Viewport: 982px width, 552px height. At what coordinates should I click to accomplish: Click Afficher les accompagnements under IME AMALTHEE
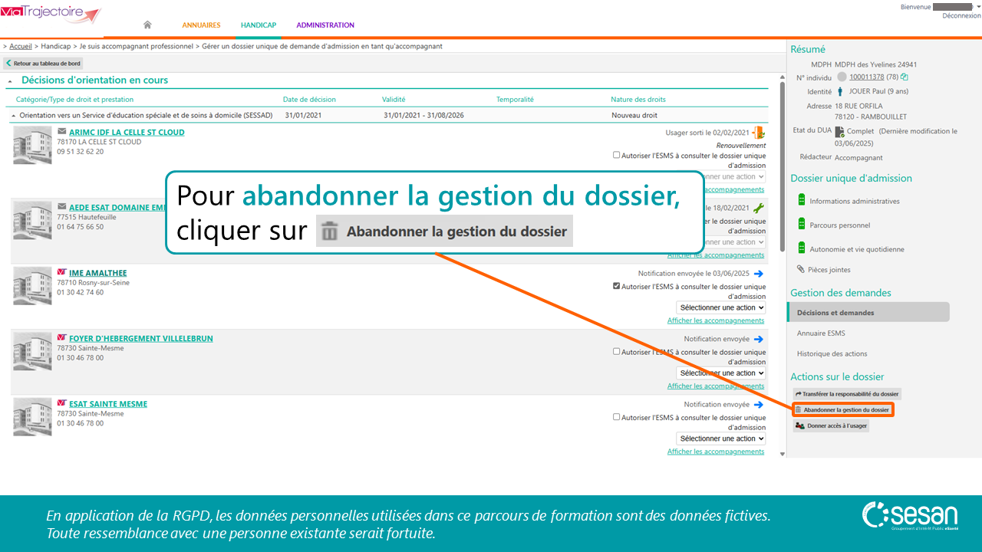(x=716, y=320)
